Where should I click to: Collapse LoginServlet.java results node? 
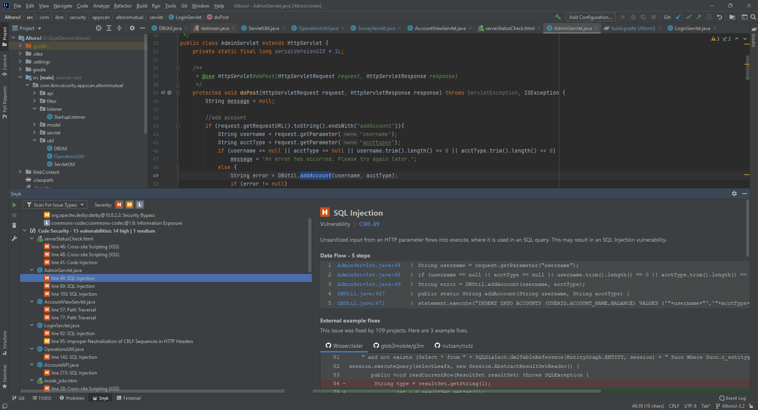pyautogui.click(x=32, y=325)
